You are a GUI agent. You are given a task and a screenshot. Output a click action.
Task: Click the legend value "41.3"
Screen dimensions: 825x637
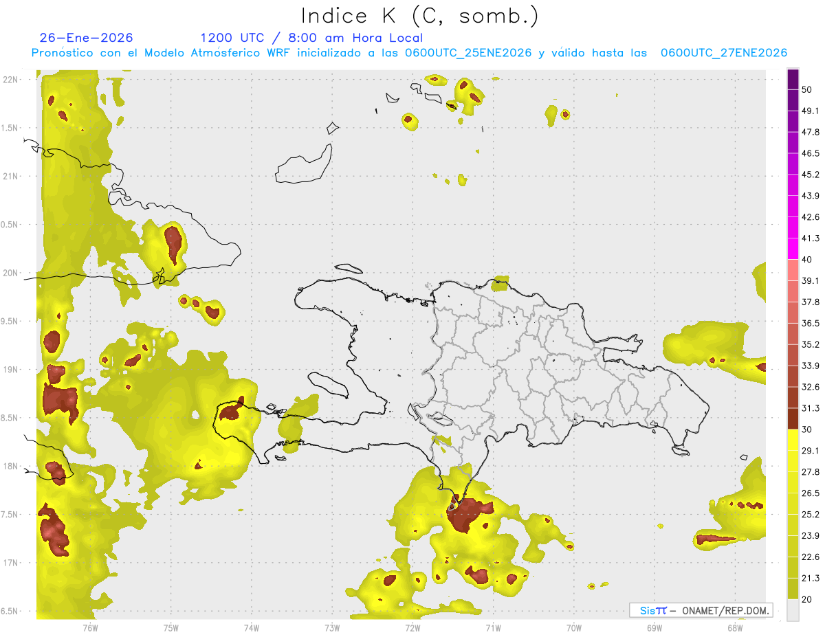click(x=811, y=238)
